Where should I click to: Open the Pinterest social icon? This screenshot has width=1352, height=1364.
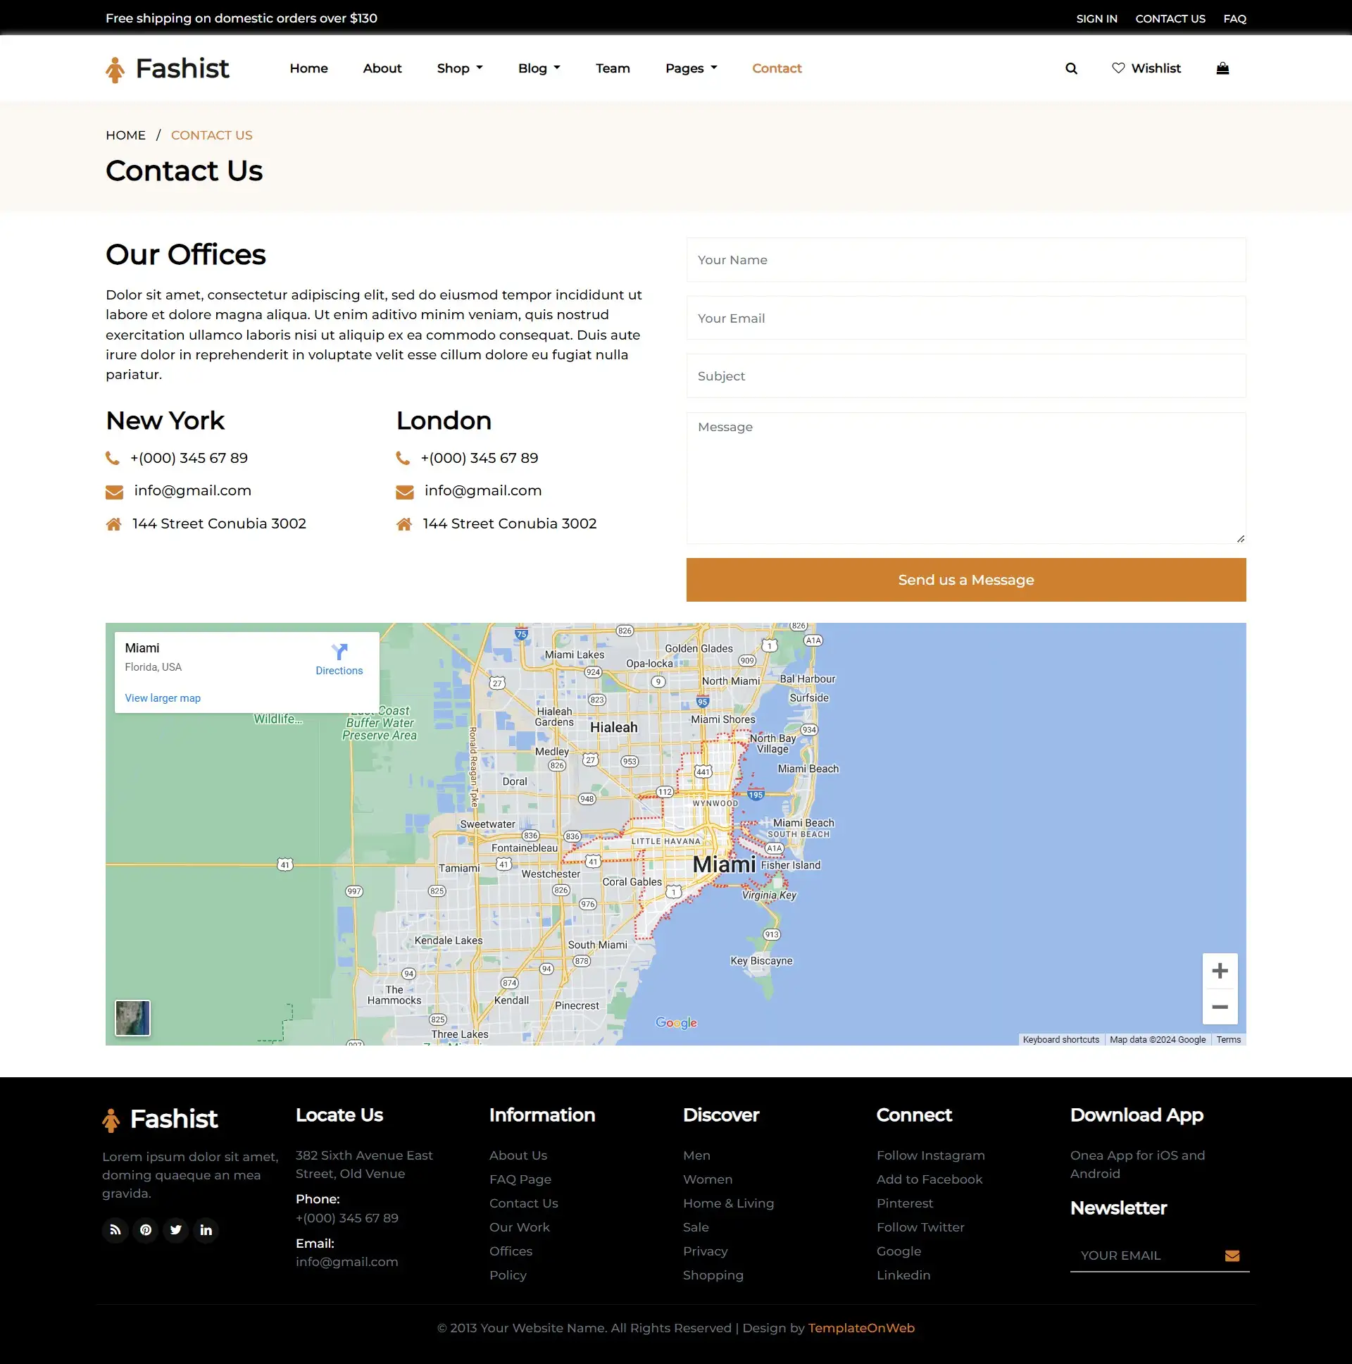pyautogui.click(x=145, y=1230)
